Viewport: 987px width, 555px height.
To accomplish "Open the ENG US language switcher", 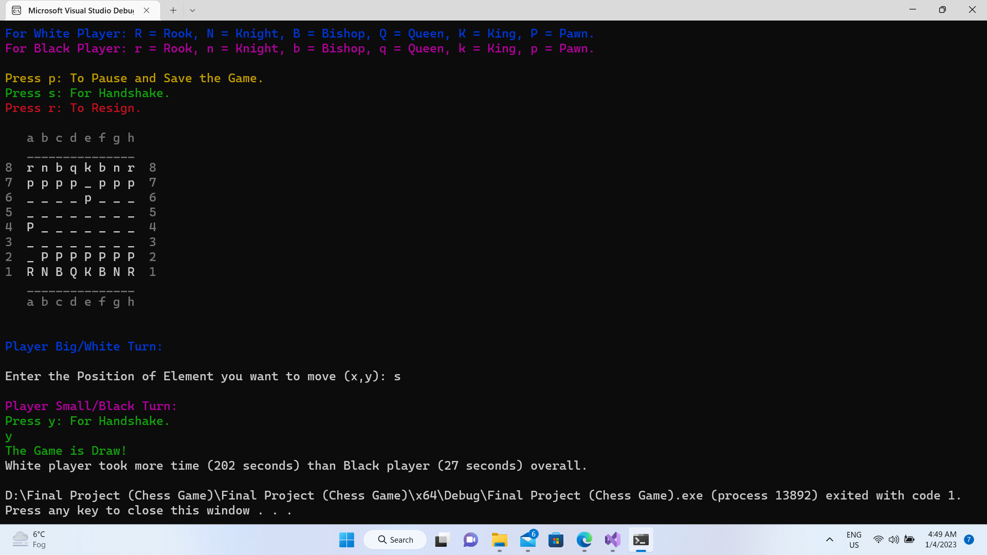I will (854, 540).
